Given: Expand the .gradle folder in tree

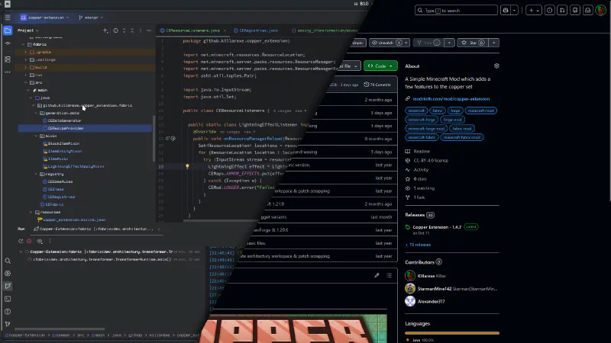Looking at the screenshot, I should (27, 52).
